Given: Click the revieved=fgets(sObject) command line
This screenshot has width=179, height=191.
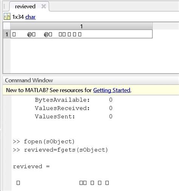Looking at the screenshot, I should pos(60,150).
